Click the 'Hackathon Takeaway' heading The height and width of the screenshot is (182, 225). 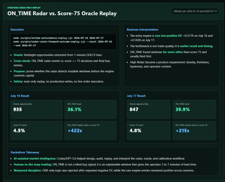point(25,152)
